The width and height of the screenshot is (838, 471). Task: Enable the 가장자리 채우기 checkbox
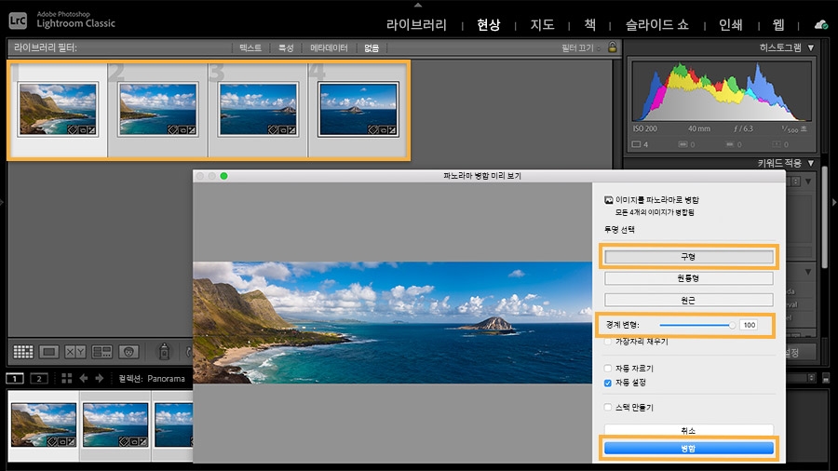[x=608, y=342]
